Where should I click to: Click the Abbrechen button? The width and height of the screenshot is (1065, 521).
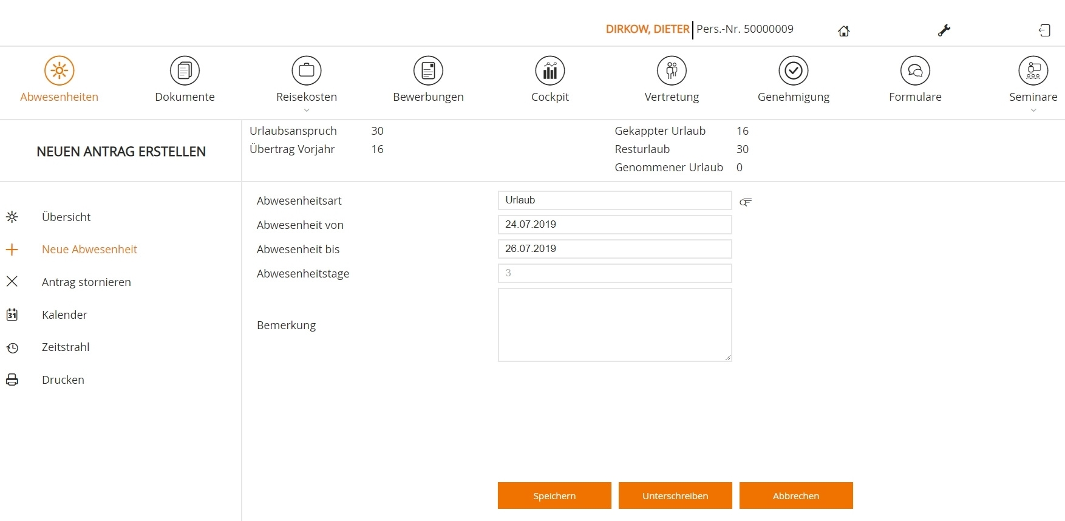795,495
